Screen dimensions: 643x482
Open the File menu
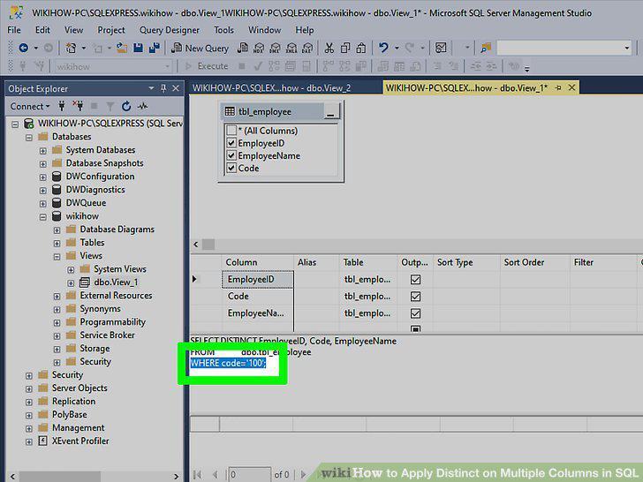[14, 30]
